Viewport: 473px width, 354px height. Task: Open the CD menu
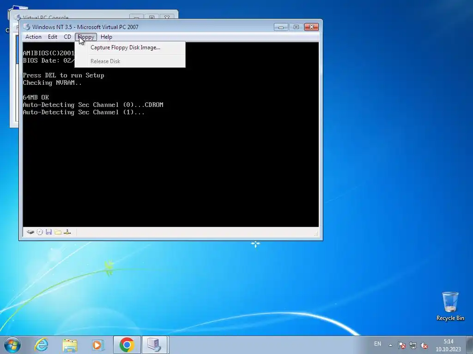click(x=67, y=37)
